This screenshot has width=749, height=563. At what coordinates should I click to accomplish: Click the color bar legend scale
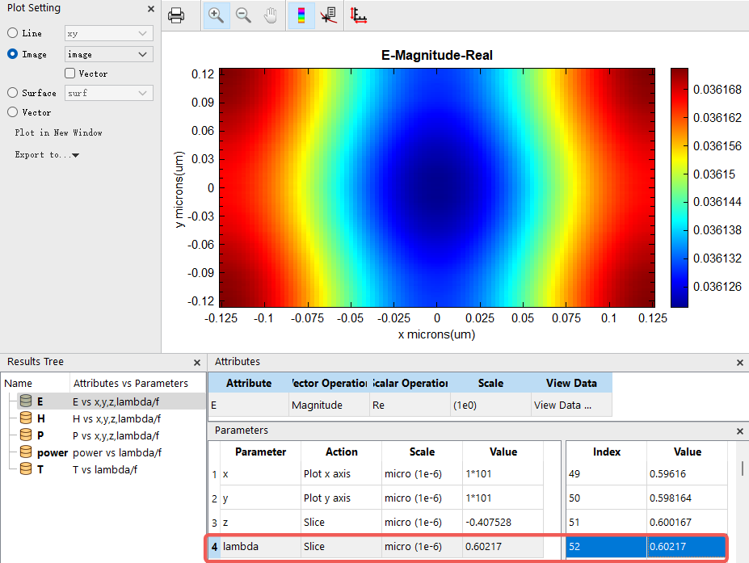[x=680, y=187]
